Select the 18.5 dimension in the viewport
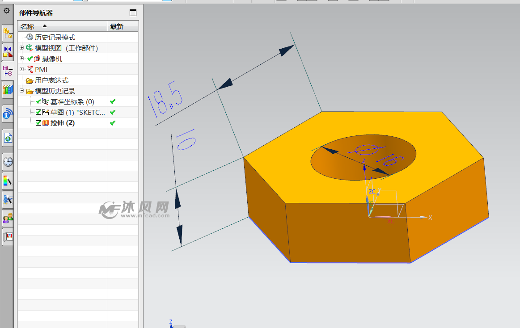This screenshot has height=328, width=520. 165,99
